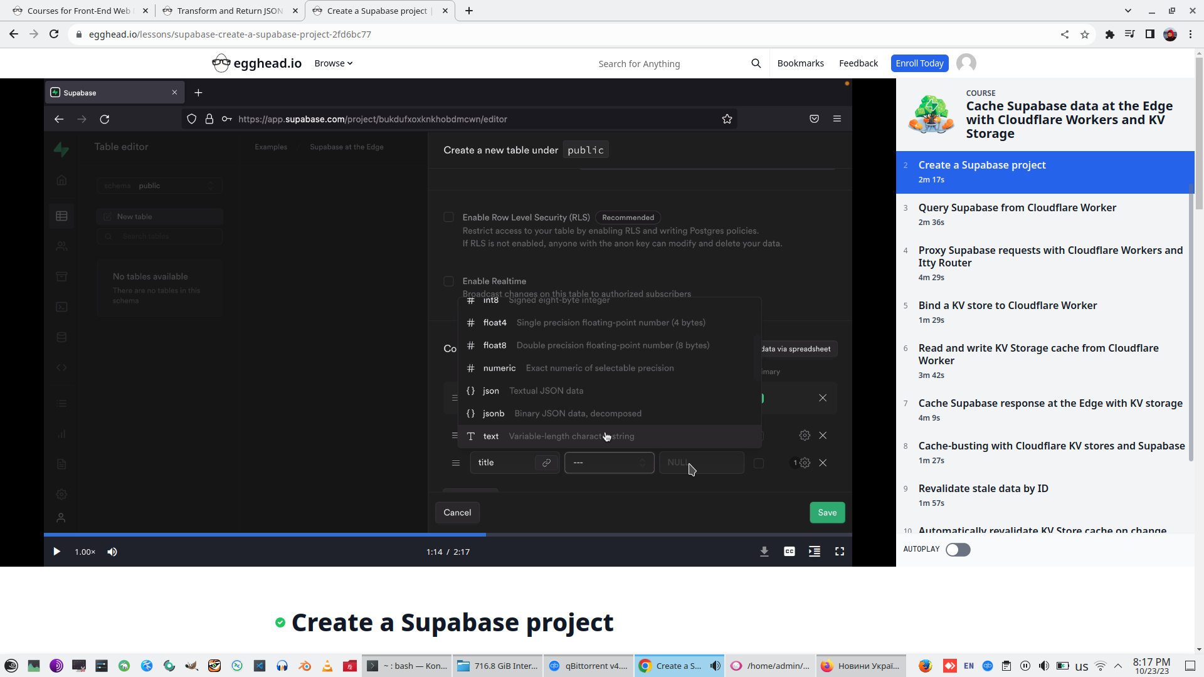Screen dimensions: 1204x677
Task: Switch to Transform and Return JSON tab
Action: pos(229,11)
